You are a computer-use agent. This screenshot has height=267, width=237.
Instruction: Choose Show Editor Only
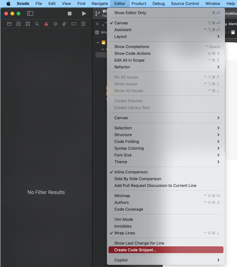pyautogui.click(x=166, y=13)
